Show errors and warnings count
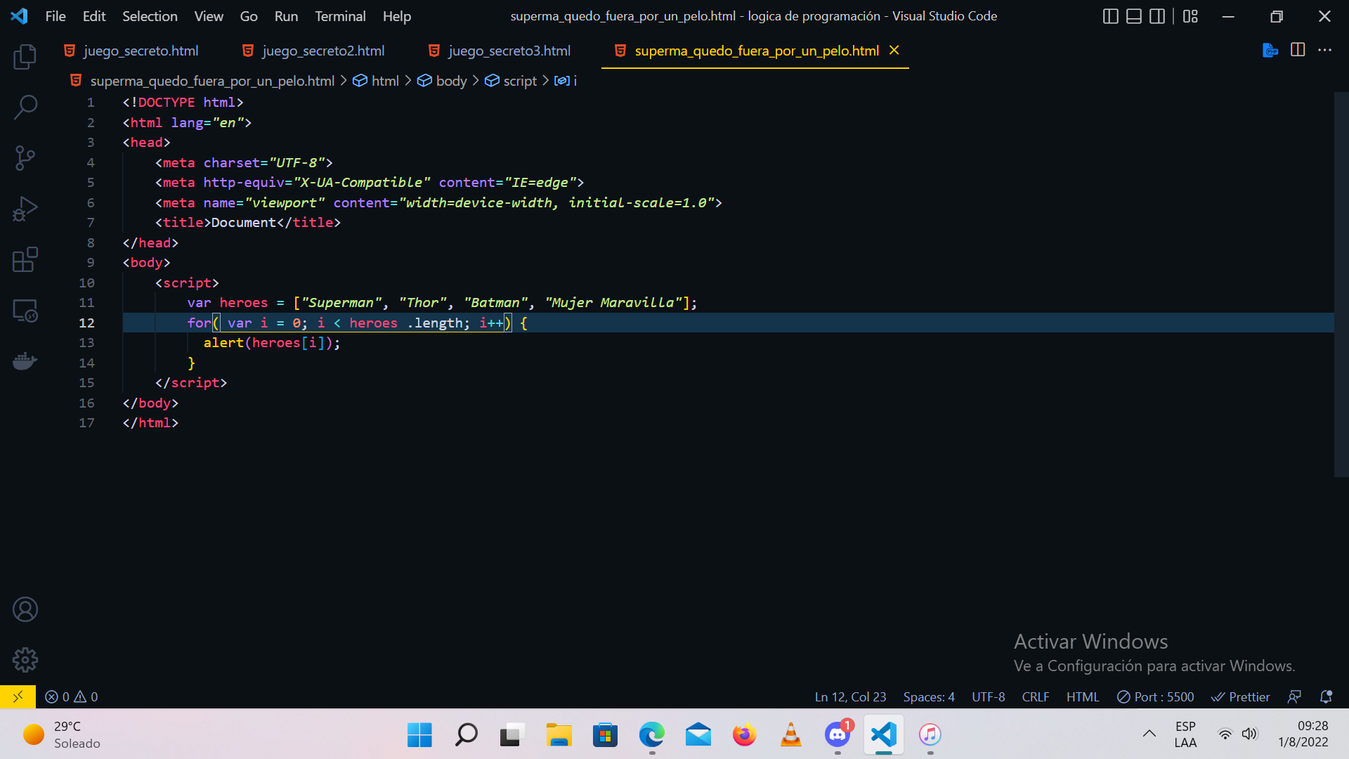This screenshot has height=759, width=1349. (x=72, y=696)
